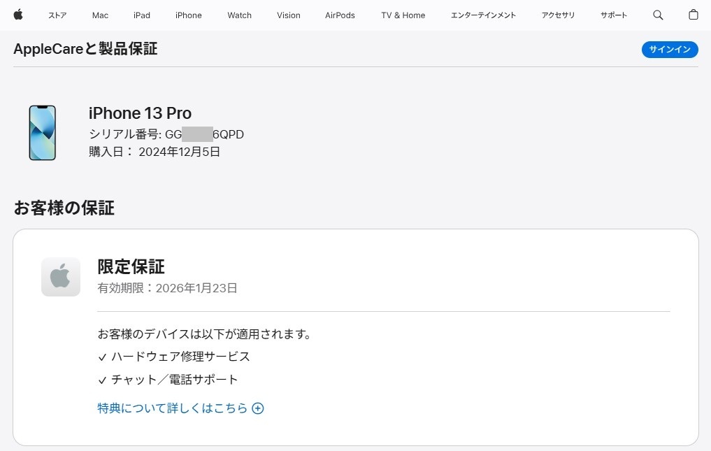Open the Watch navigation item
The height and width of the screenshot is (451, 711).
[239, 15]
